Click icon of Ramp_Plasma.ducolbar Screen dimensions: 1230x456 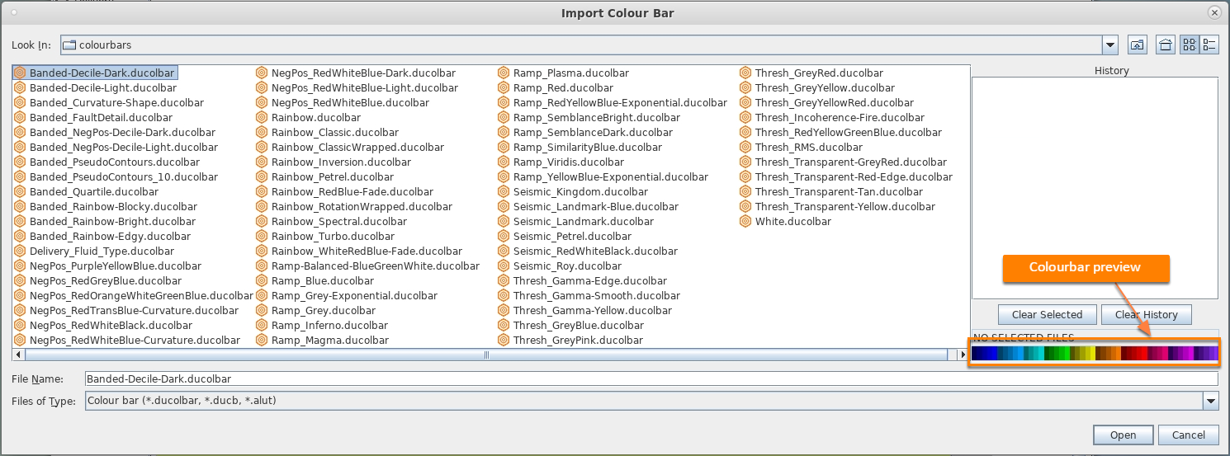pyautogui.click(x=504, y=73)
